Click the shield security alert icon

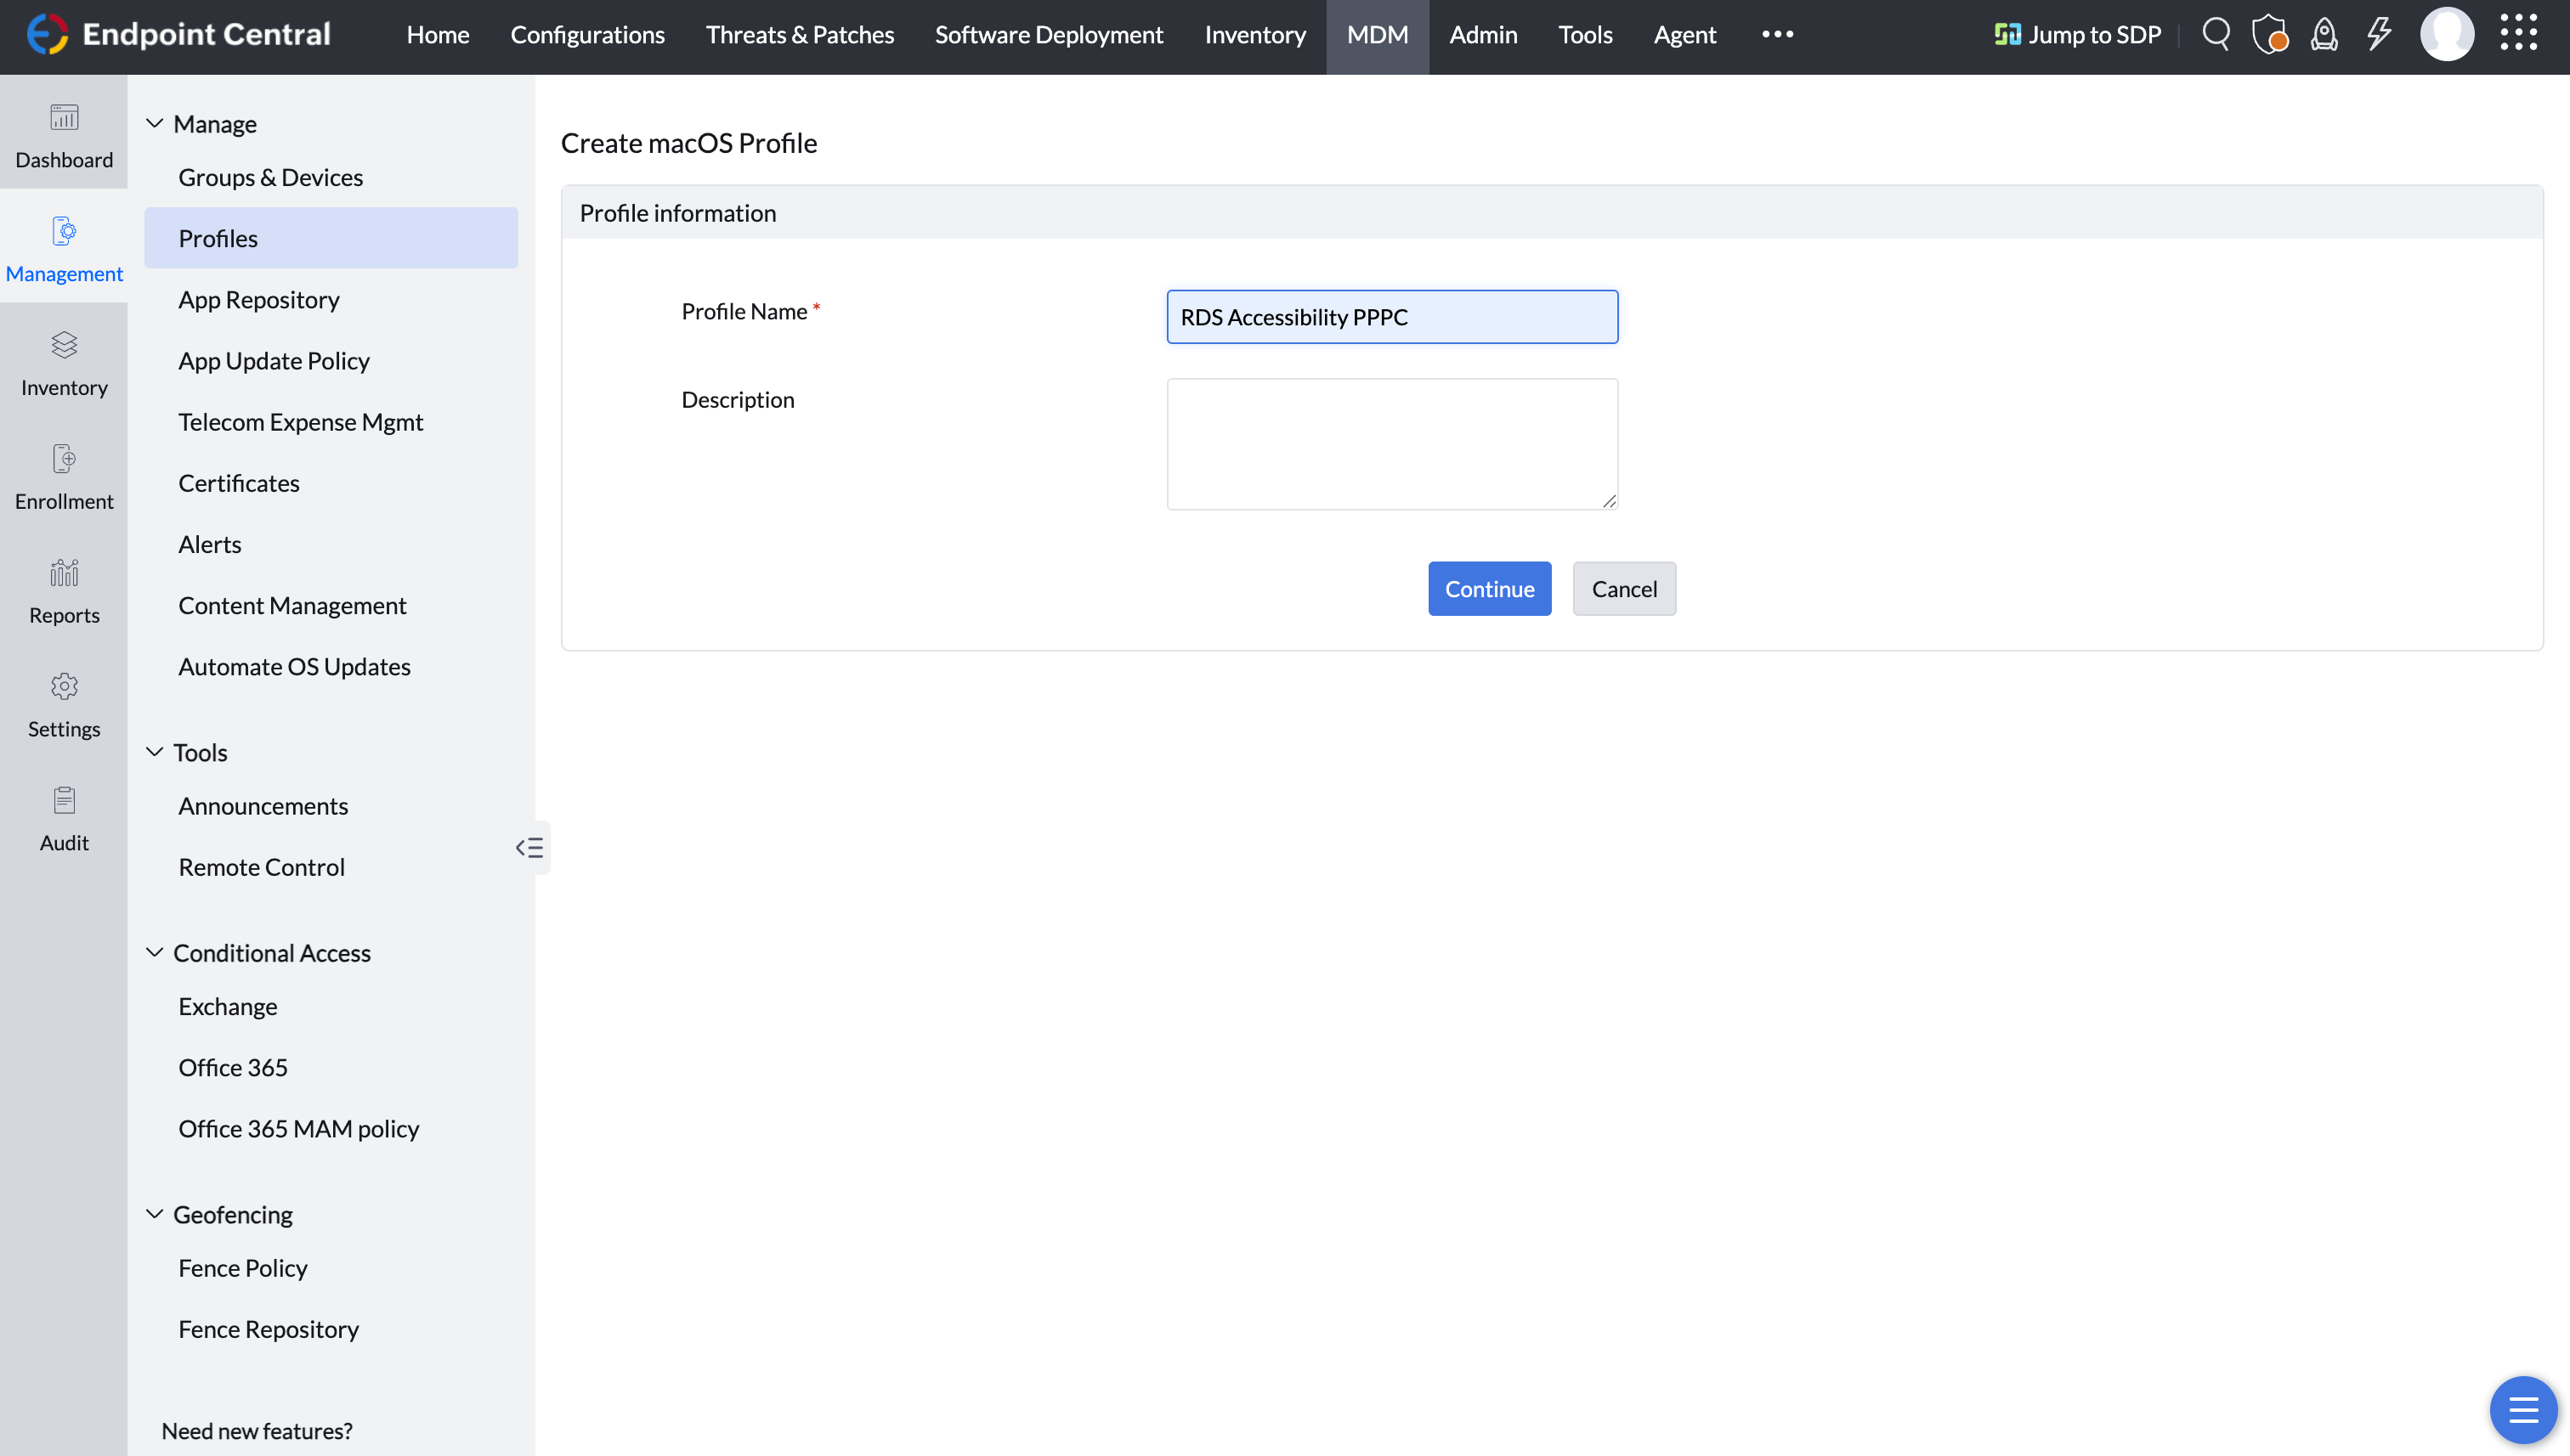pos(2269,35)
